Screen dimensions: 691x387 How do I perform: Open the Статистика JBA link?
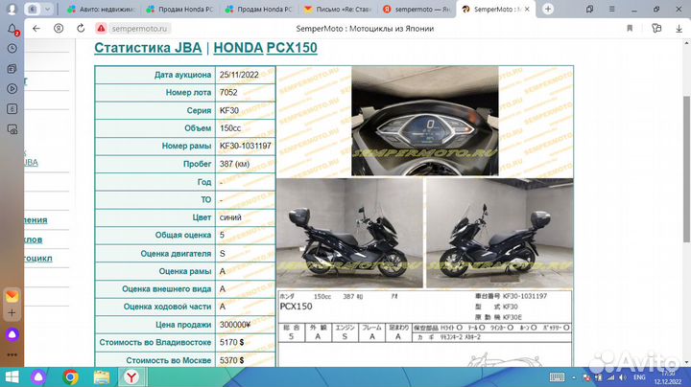click(x=148, y=48)
